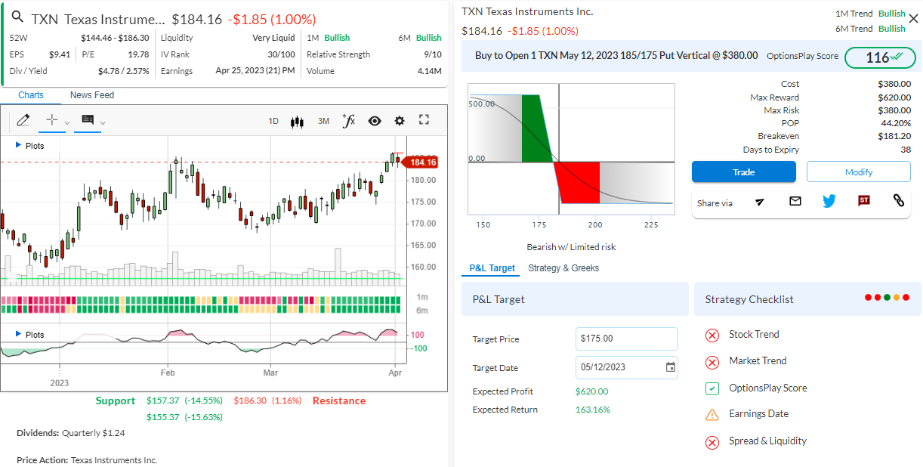Viewport: 923px width, 467px height.
Task: Share the trade on StockTwits
Action: [864, 201]
